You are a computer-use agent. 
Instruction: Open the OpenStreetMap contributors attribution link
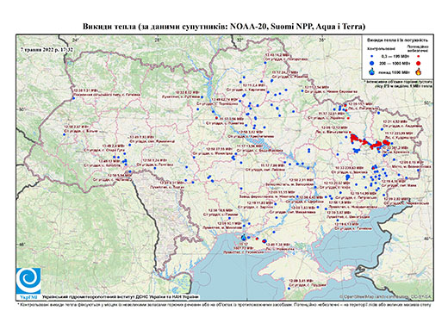[386, 296]
